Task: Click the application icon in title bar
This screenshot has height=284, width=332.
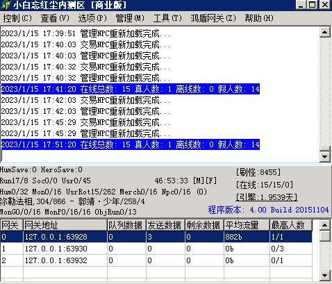Action: pos(6,5)
